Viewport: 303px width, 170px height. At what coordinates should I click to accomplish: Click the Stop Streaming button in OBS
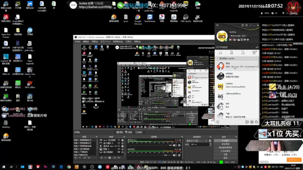tap(225, 141)
